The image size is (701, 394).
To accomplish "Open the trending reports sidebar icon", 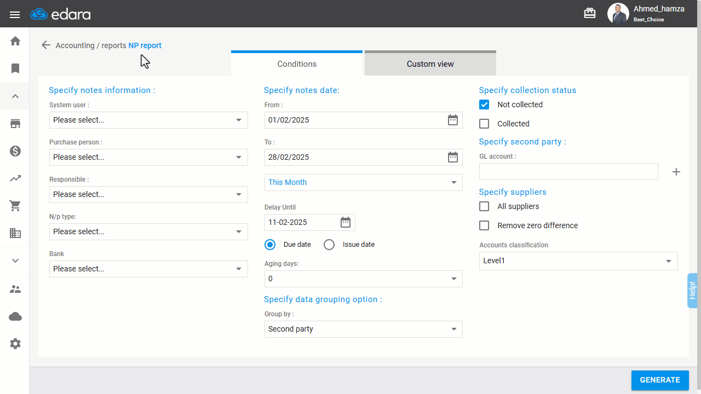I will 15,178.
